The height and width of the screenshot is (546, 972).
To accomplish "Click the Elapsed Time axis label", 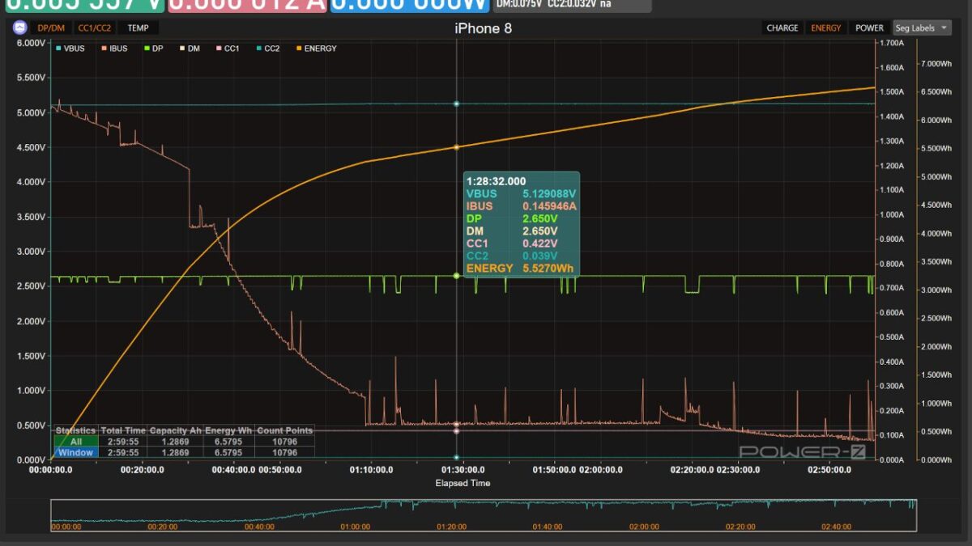I will tap(463, 483).
